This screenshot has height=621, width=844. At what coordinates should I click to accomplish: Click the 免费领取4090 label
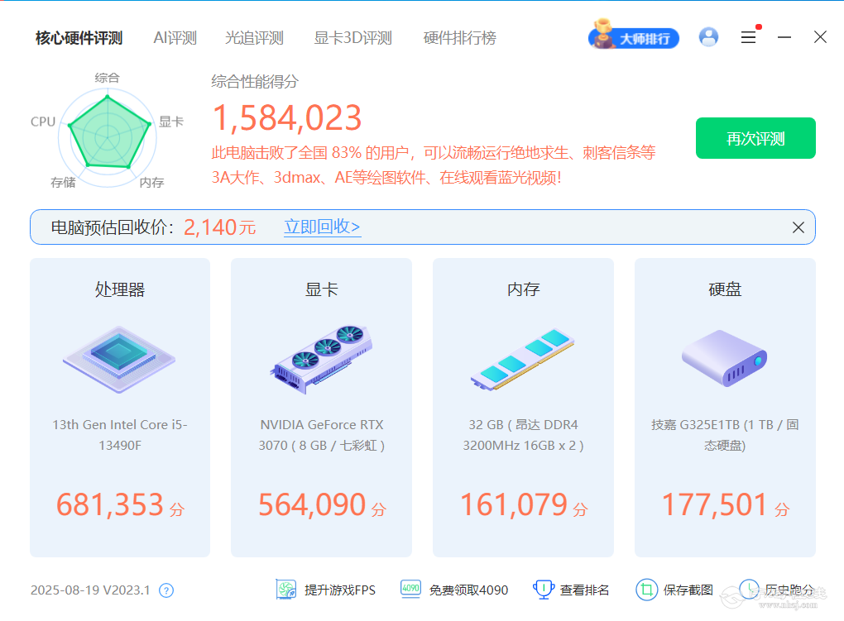(469, 590)
